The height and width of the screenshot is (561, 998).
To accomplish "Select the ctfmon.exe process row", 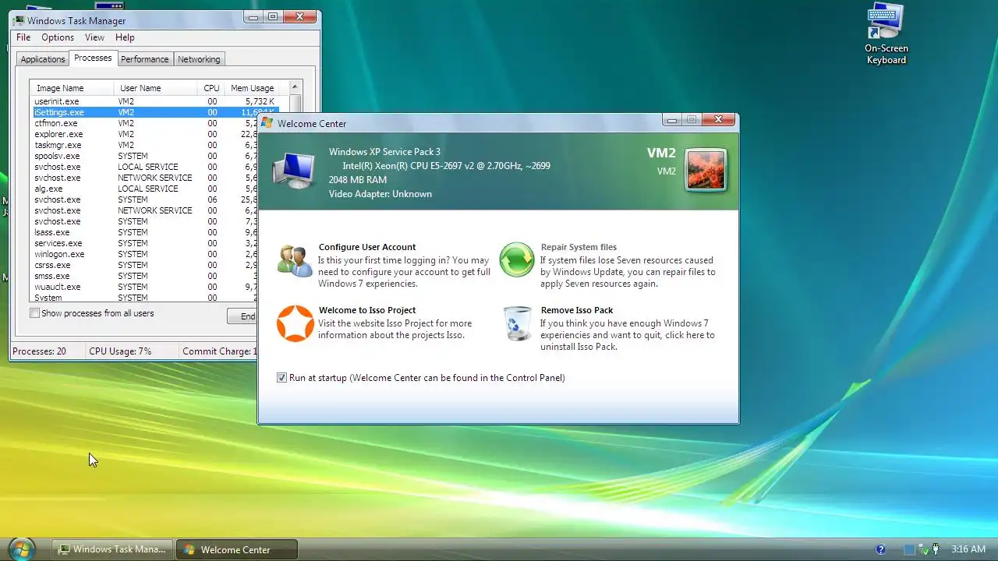I will click(x=145, y=123).
